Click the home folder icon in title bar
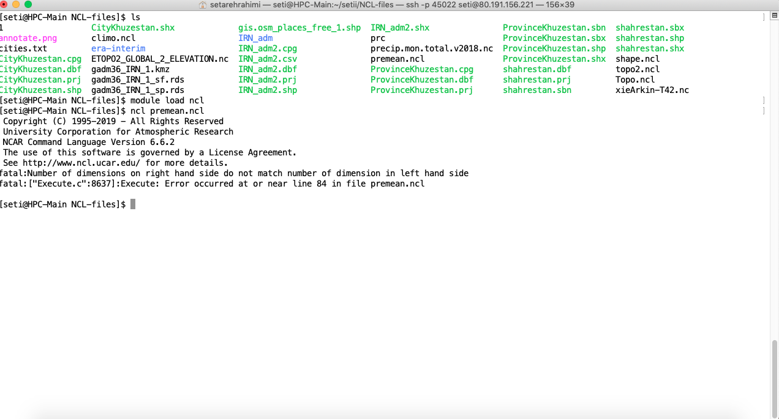The height and width of the screenshot is (419, 779). 203,5
